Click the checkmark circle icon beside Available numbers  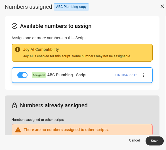(x=14, y=26)
